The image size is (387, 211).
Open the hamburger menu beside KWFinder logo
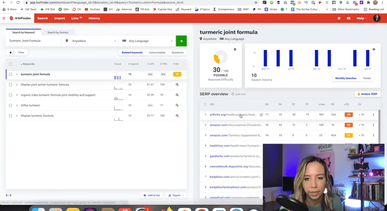[4, 18]
